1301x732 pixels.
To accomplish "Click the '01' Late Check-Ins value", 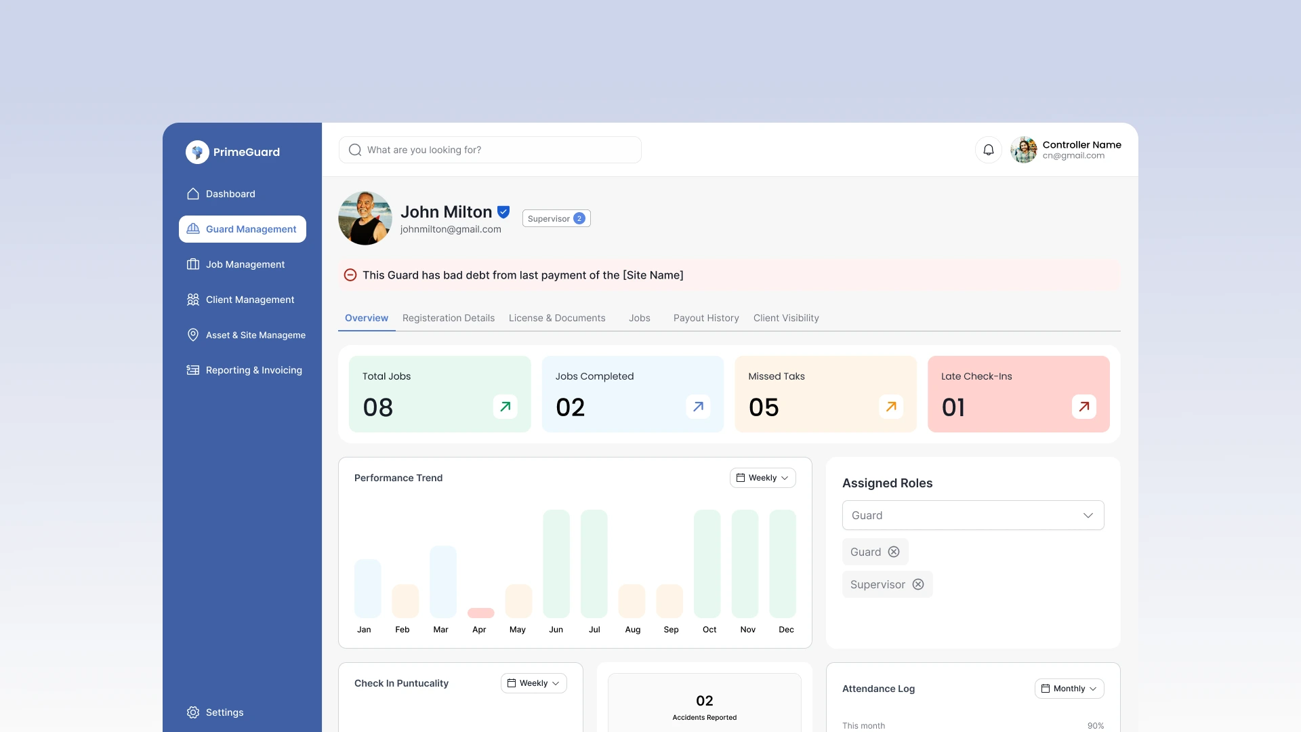I will 953,407.
